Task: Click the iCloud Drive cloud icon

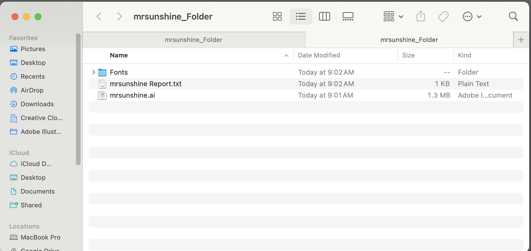Action: [x=14, y=164]
